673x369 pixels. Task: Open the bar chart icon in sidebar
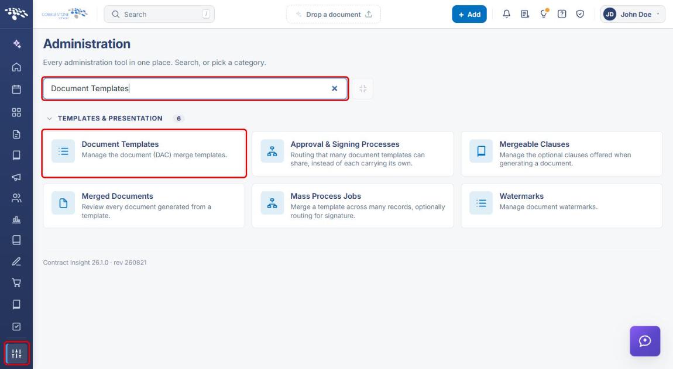point(16,219)
